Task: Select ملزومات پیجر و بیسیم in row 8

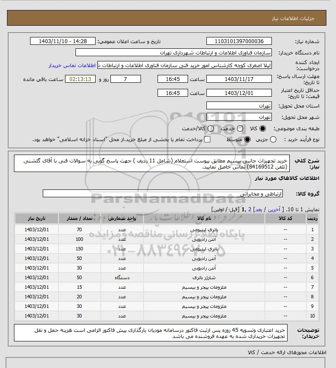Action: coord(204,297)
